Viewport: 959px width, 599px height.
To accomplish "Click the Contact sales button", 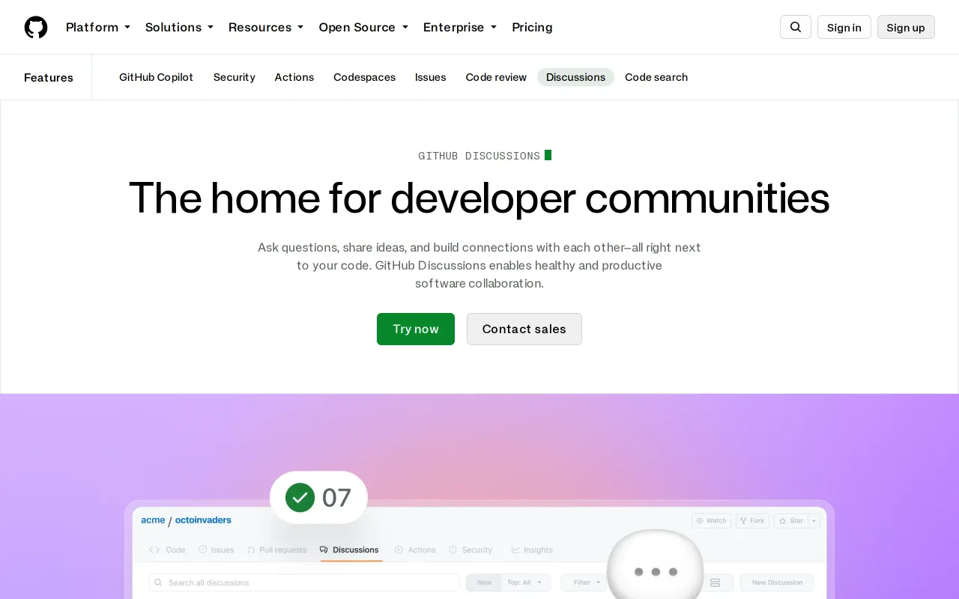I will tap(524, 329).
